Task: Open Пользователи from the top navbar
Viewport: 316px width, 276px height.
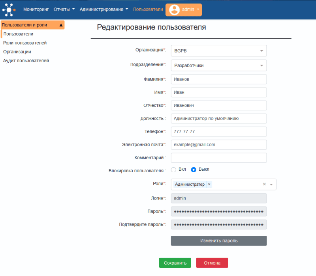Action: click(x=148, y=9)
